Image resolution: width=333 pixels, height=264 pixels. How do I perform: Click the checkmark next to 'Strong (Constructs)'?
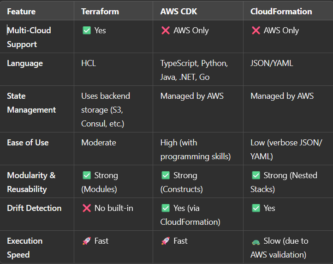[x=165, y=175]
